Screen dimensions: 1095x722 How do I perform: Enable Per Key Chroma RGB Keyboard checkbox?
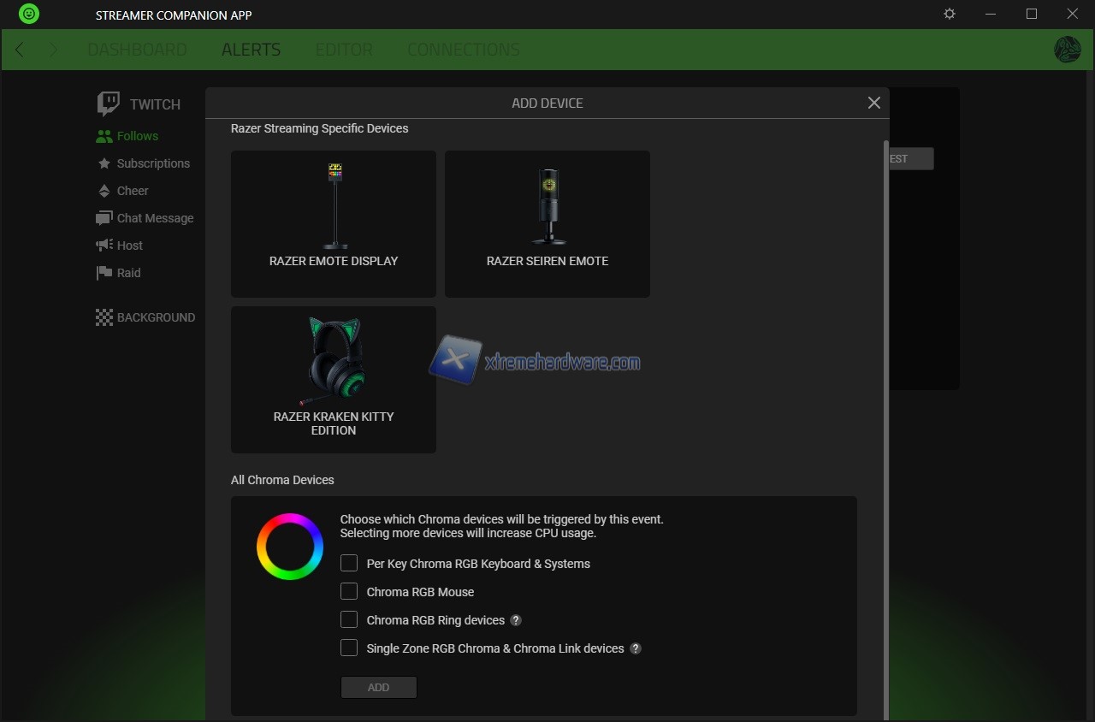click(x=349, y=563)
